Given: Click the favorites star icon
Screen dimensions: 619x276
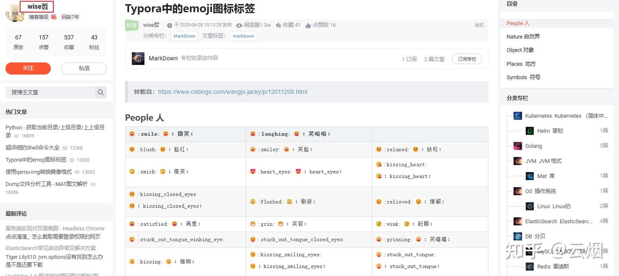Looking at the screenshot, I should (278, 25).
